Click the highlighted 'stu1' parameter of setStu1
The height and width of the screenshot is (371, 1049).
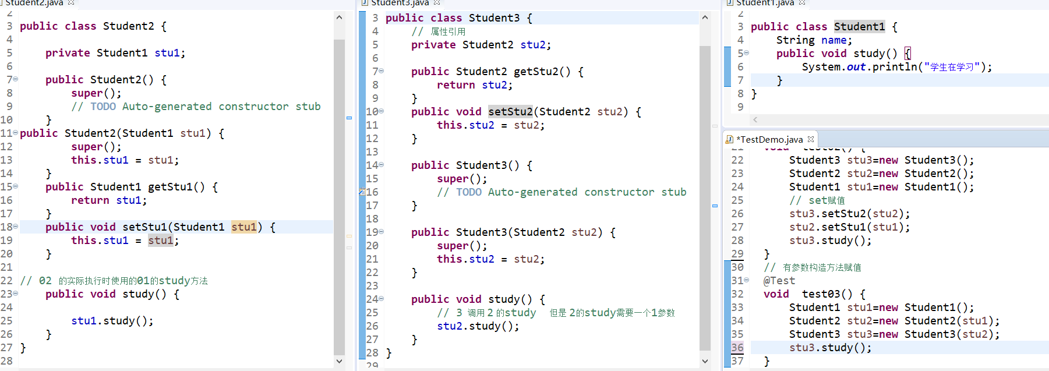[x=243, y=227]
